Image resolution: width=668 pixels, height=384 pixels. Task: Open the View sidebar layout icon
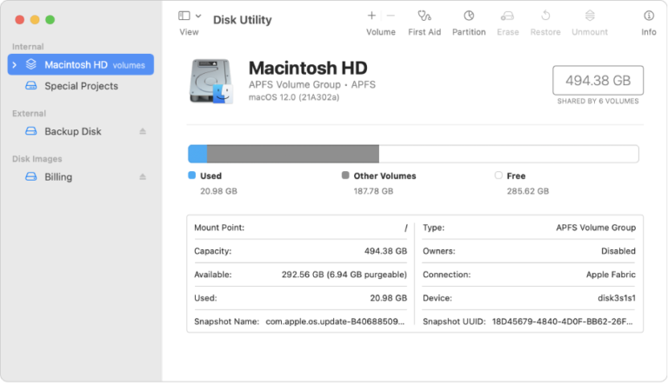point(184,16)
